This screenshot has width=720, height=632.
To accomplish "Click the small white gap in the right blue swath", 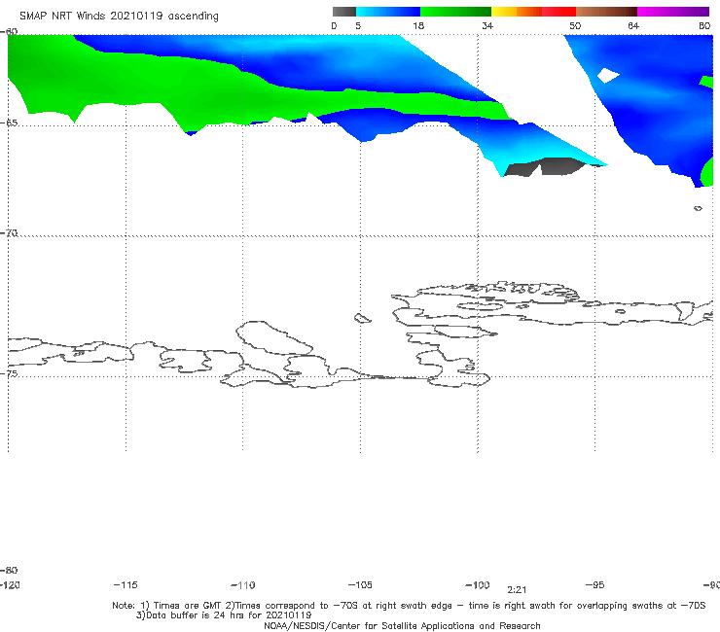I will coord(608,75).
